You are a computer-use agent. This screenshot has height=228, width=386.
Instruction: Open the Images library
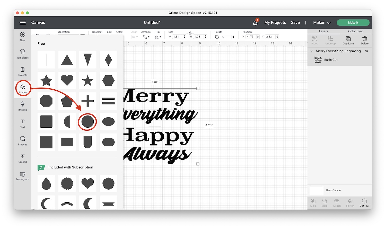pos(23,106)
